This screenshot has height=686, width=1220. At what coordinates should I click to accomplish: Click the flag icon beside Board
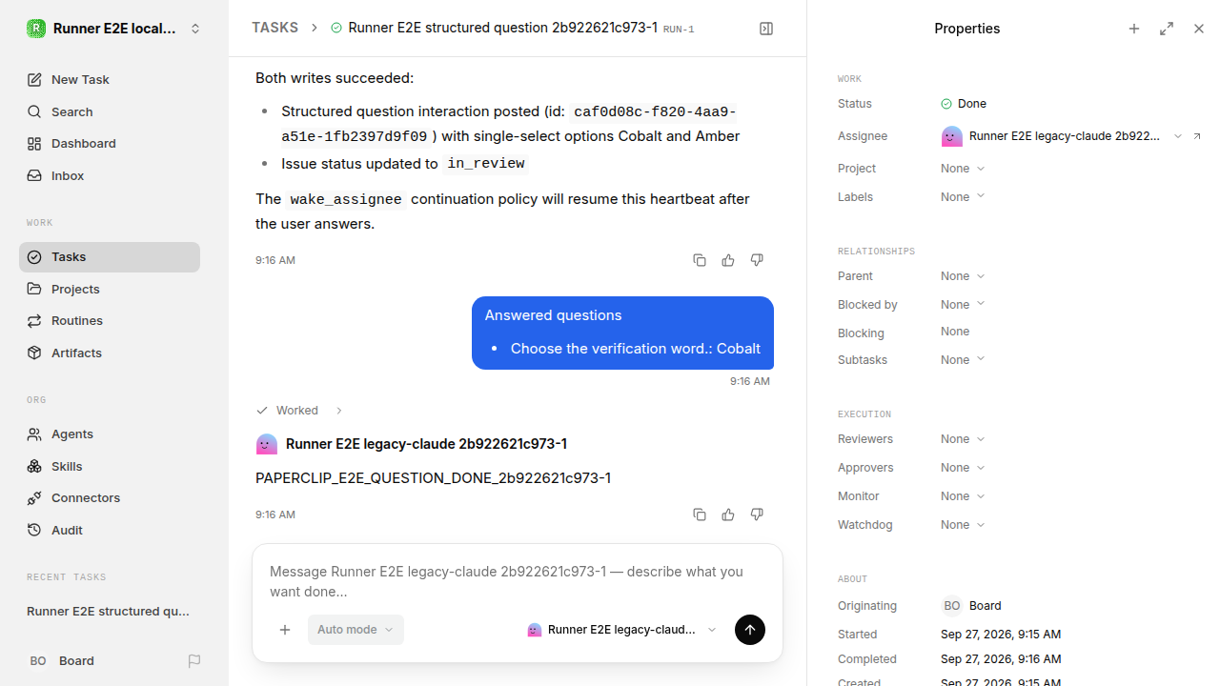194,661
